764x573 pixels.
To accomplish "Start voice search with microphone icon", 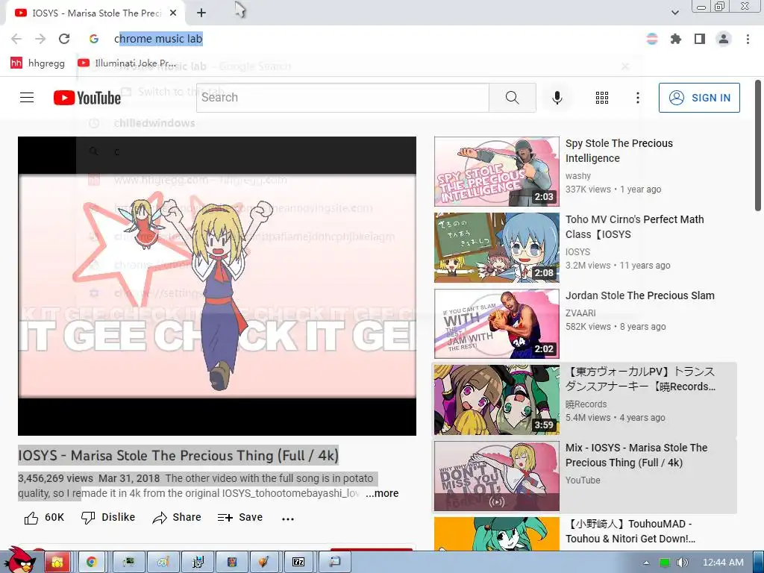I will [x=557, y=98].
